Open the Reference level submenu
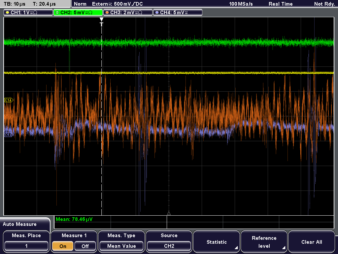 point(264,242)
